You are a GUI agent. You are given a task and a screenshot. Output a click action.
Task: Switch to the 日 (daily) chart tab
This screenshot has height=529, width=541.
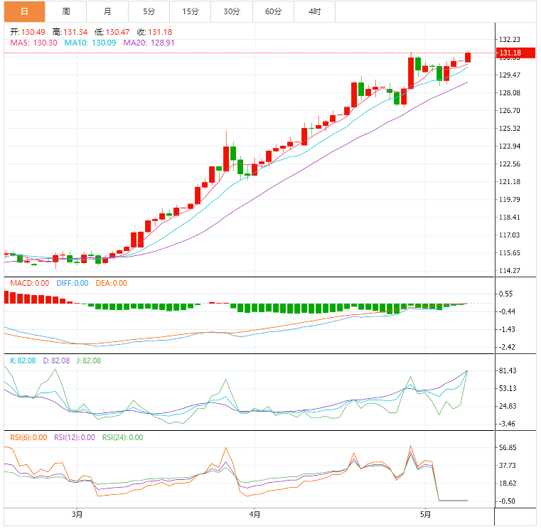[24, 11]
